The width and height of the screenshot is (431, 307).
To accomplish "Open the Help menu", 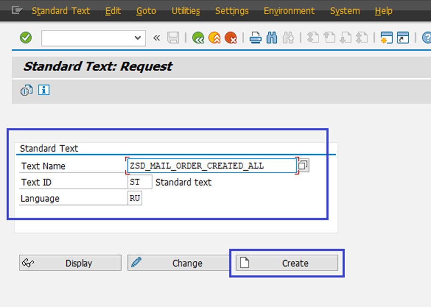I will pyautogui.click(x=383, y=11).
